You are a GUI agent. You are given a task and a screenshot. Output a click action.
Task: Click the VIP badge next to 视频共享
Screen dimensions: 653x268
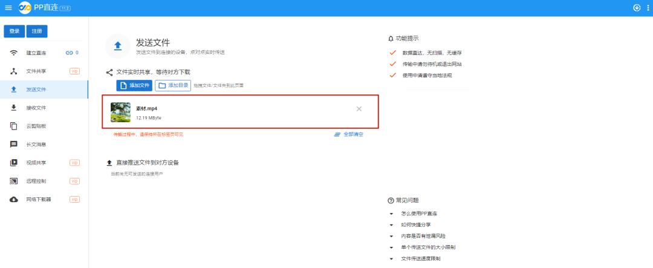(x=74, y=163)
